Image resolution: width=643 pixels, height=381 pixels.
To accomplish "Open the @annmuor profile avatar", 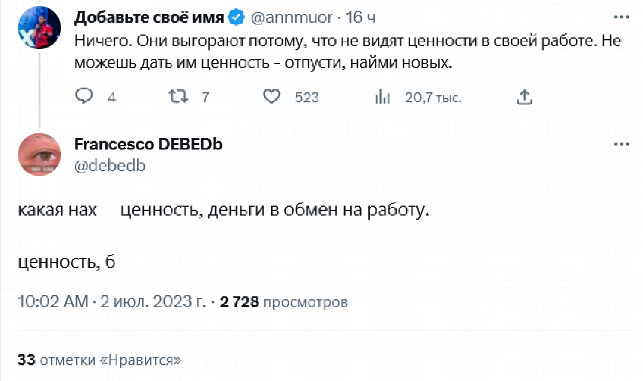I will point(39,27).
